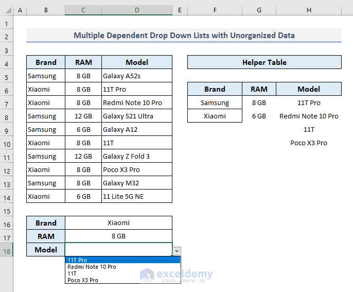Select the Brand header cell in main table
The height and width of the screenshot is (292, 353).
pyautogui.click(x=46, y=62)
